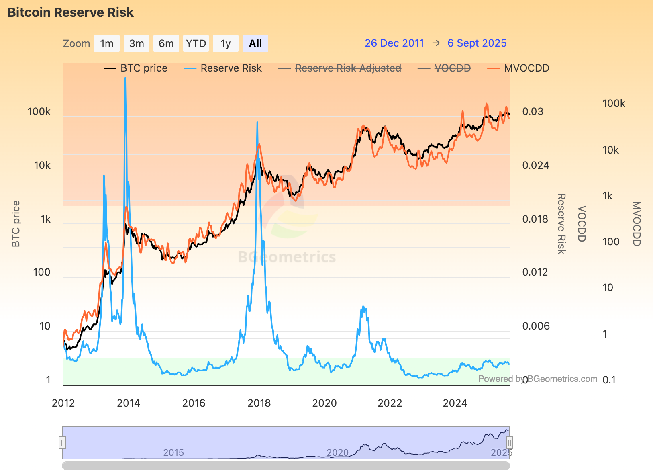Switch zoom to YTD
This screenshot has width=653, height=475.
(x=196, y=43)
